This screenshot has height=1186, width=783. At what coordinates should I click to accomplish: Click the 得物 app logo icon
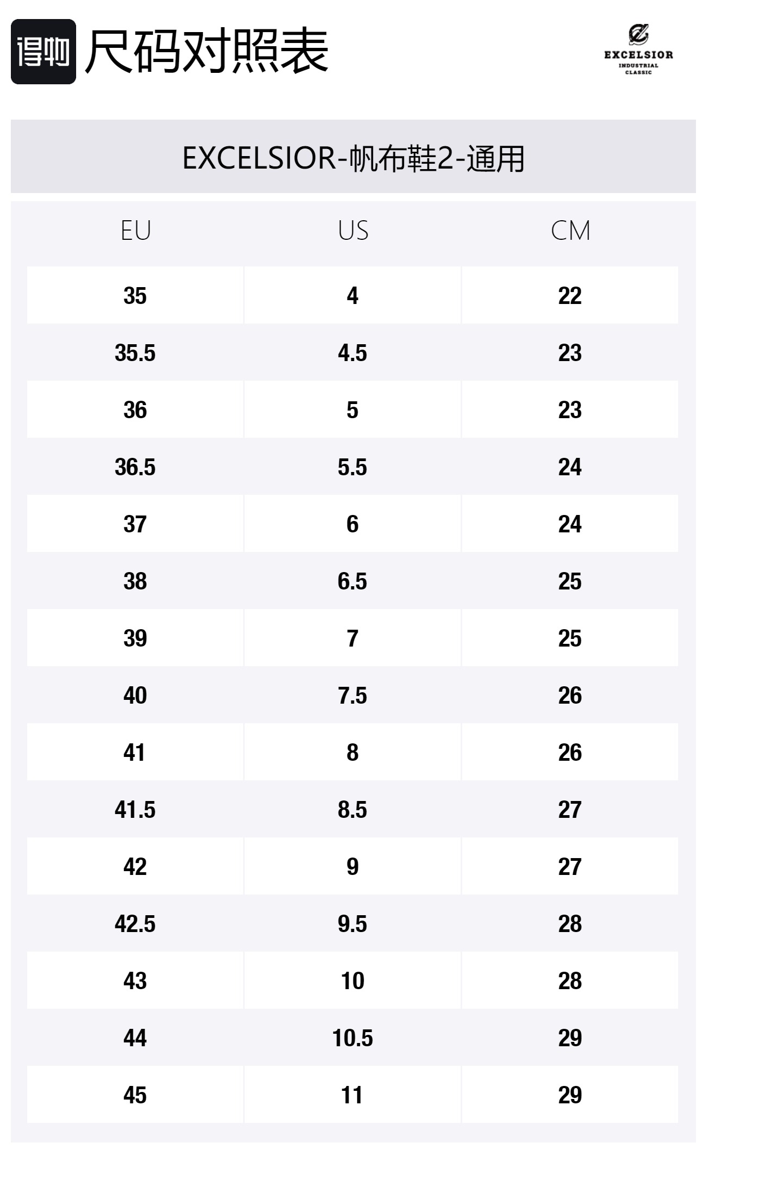pyautogui.click(x=43, y=52)
